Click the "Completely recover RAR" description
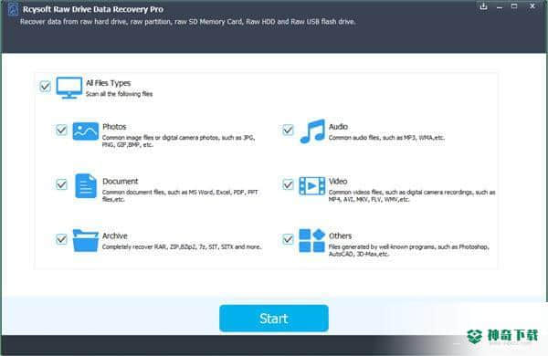 [182, 247]
